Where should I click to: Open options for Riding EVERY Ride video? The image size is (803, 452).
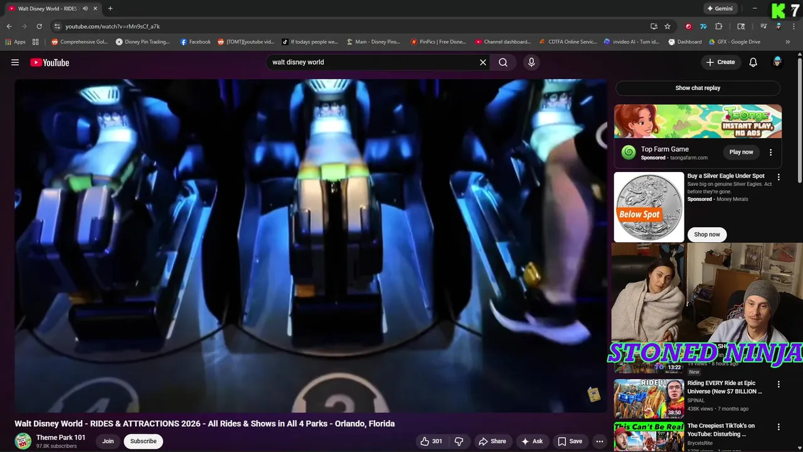tap(779, 384)
